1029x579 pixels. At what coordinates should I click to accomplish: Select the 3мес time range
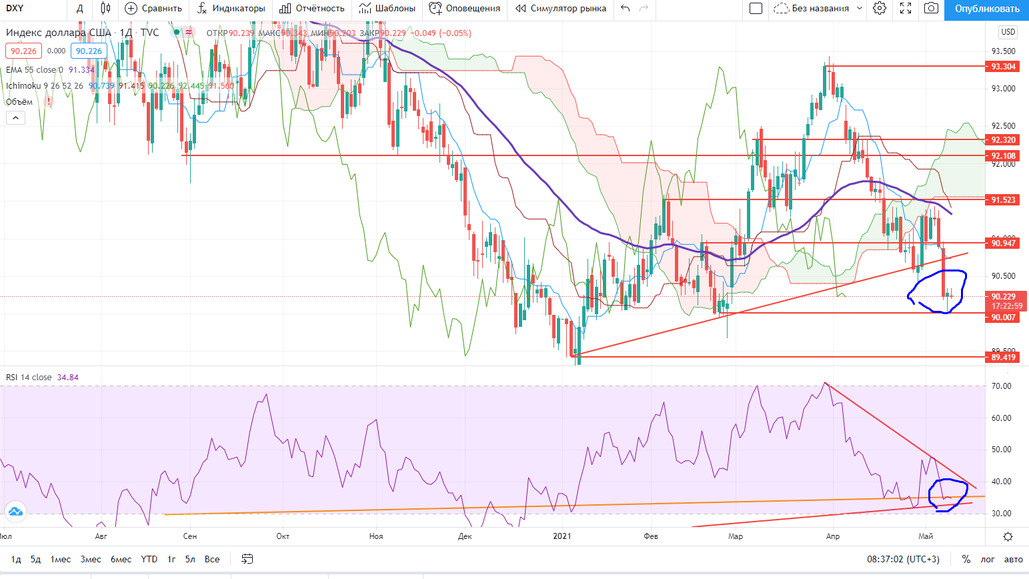tap(91, 559)
